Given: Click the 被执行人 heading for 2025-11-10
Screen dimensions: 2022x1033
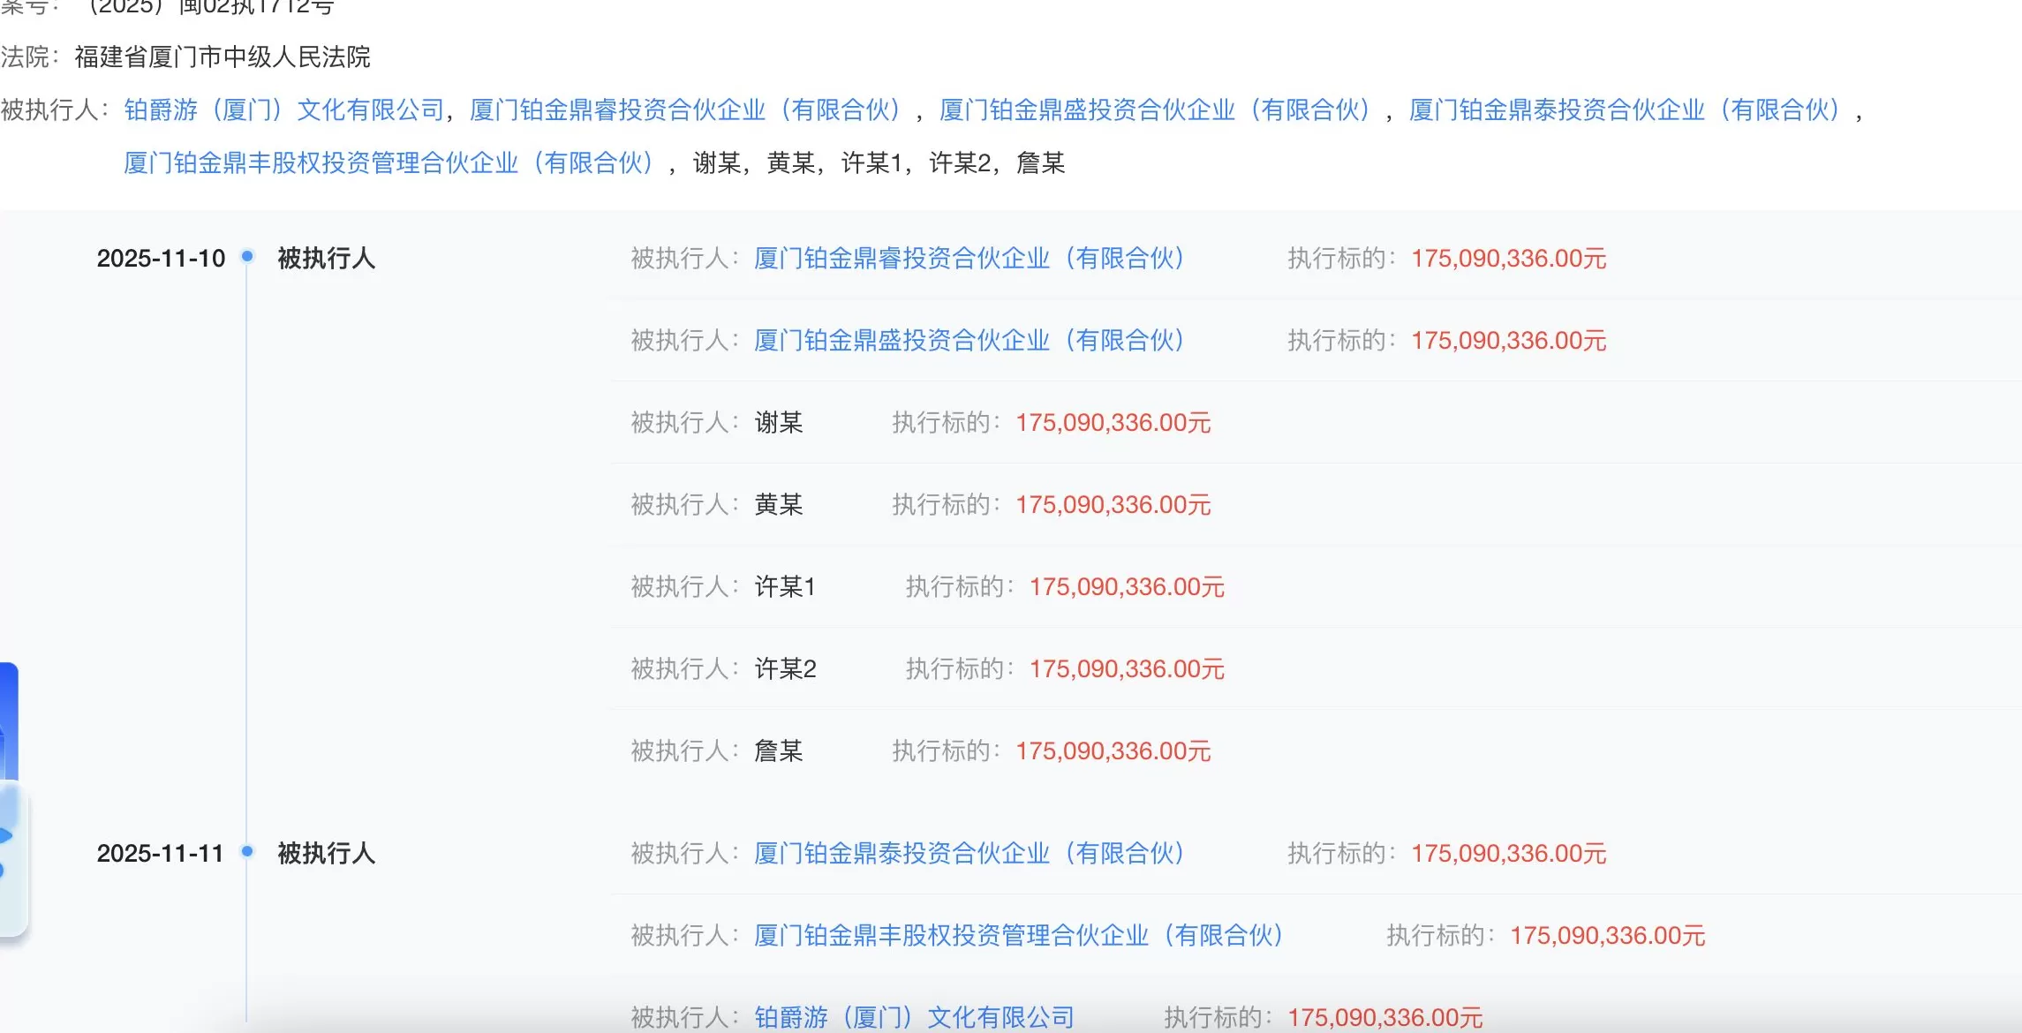Looking at the screenshot, I should (x=327, y=257).
